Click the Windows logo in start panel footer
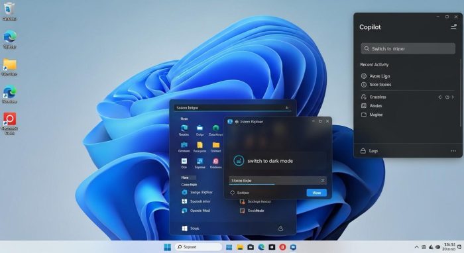Screen dimensions: 464x253 pyautogui.click(x=184, y=228)
